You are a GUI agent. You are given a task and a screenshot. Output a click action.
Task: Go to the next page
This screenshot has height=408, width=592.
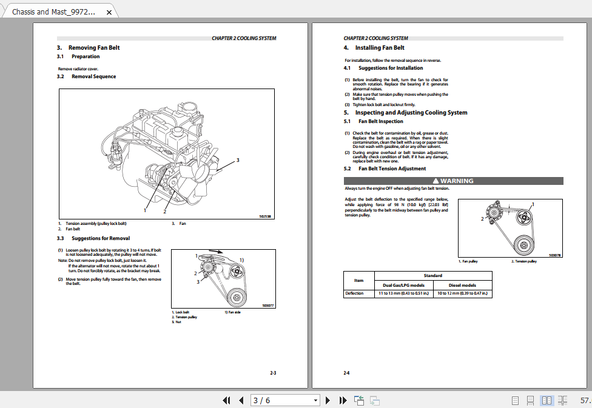click(x=328, y=401)
